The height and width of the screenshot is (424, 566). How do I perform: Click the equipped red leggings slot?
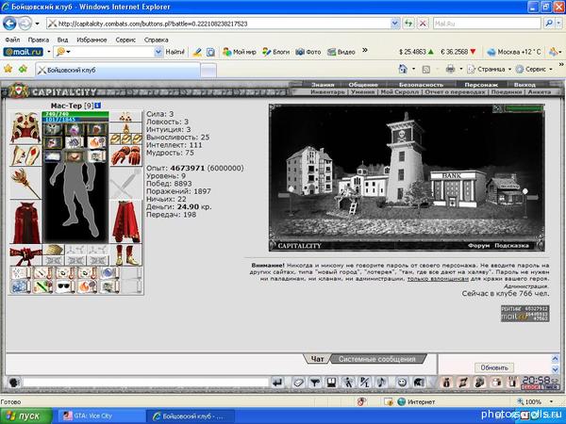125,222
